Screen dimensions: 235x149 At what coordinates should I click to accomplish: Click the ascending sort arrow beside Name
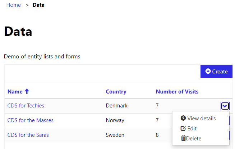27,91
